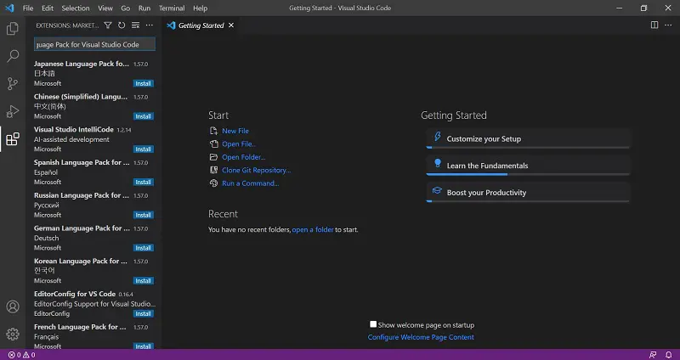
Task: Focus the extensions marketplace search box
Action: click(94, 44)
